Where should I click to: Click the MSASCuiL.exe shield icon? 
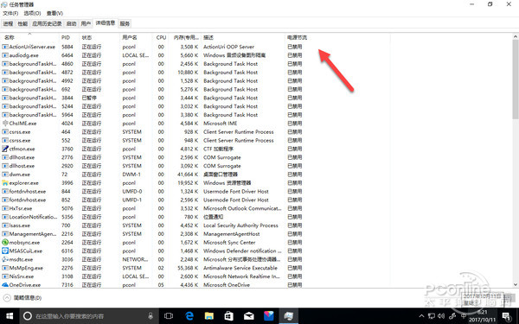[x=5, y=251]
